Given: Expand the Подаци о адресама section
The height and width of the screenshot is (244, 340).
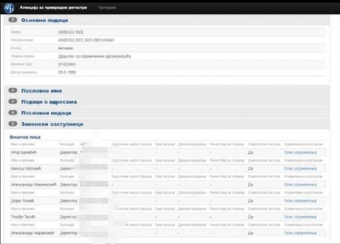Looking at the screenshot, I should (x=49, y=102).
